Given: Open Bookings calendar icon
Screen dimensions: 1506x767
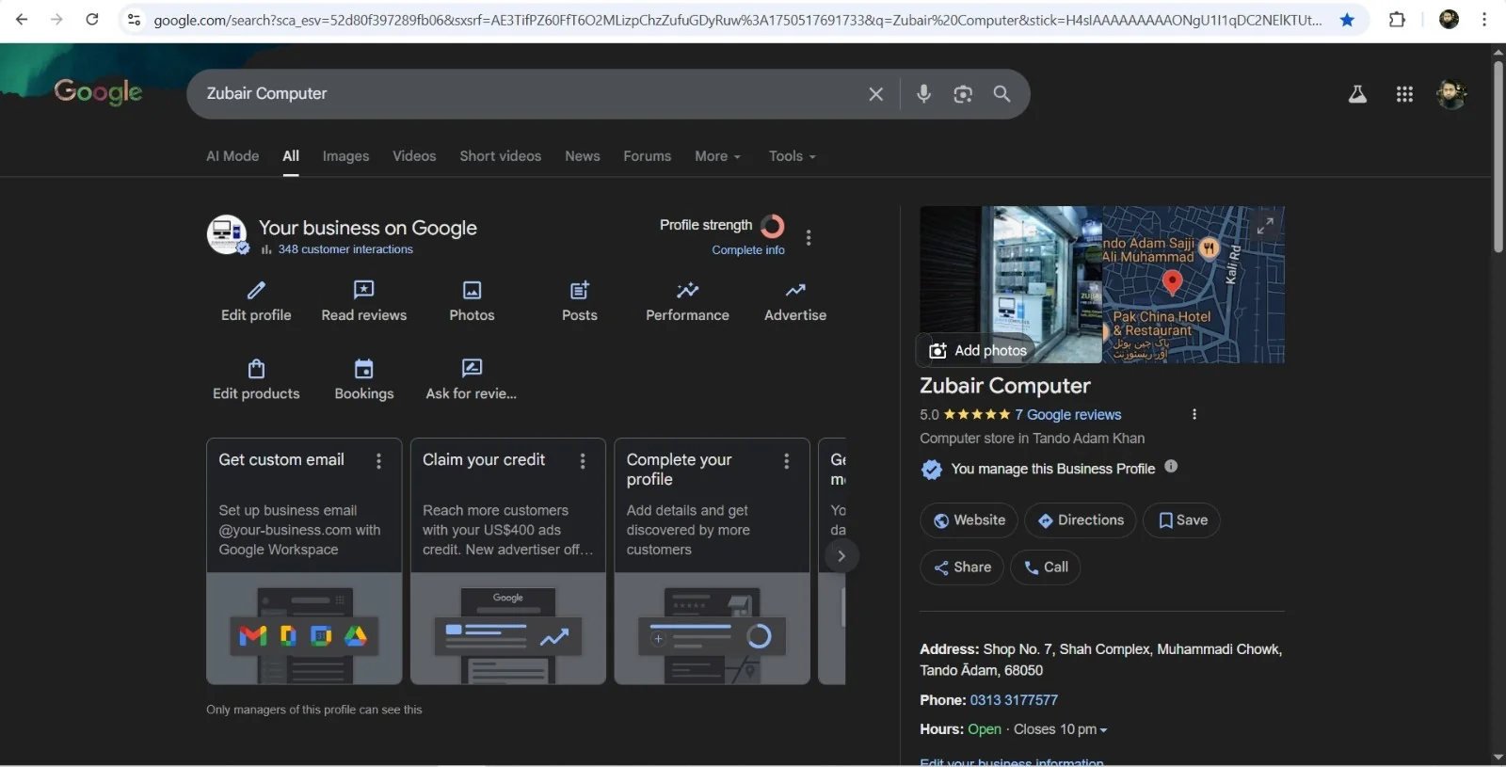Looking at the screenshot, I should pyautogui.click(x=364, y=368).
